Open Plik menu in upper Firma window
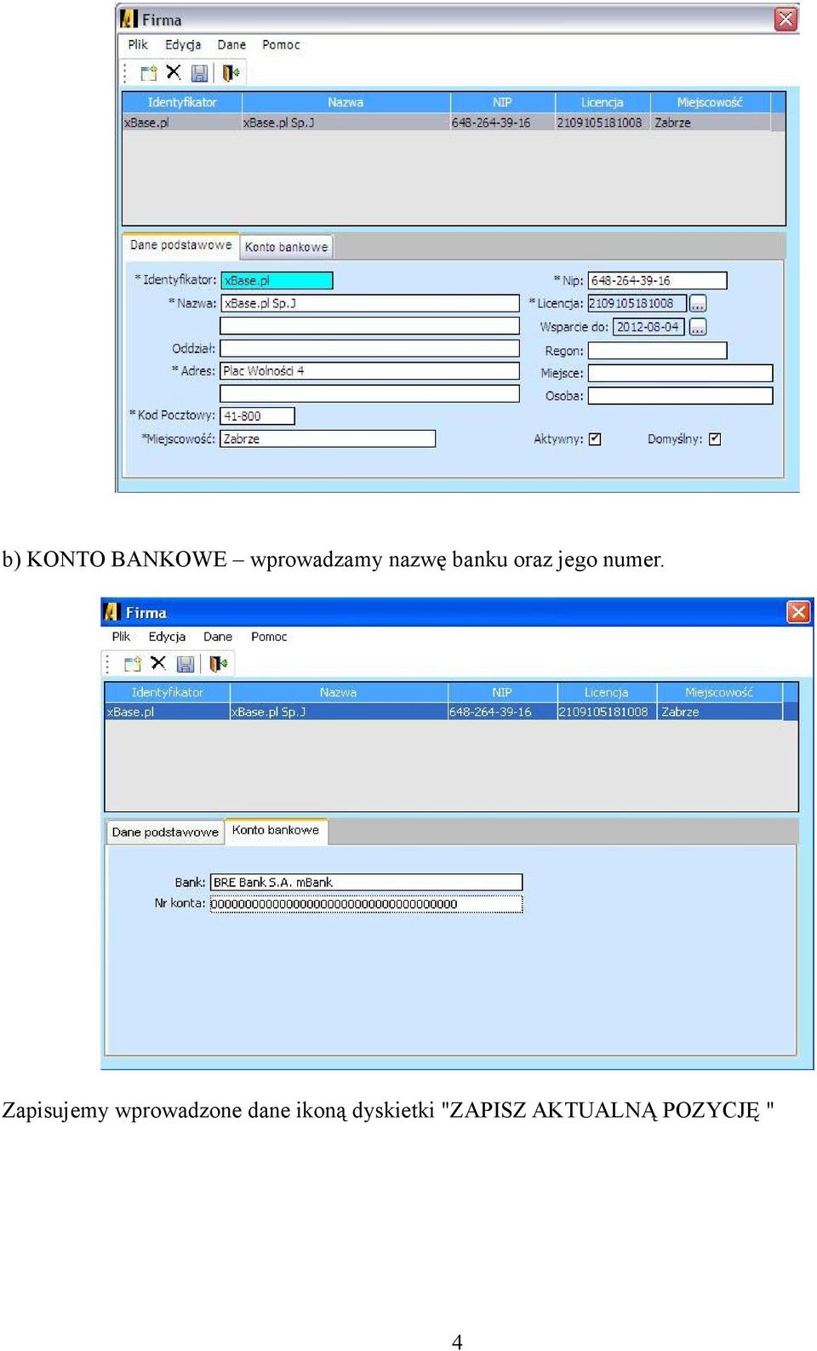Image resolution: width=817 pixels, height=1351 pixels. 137,45
